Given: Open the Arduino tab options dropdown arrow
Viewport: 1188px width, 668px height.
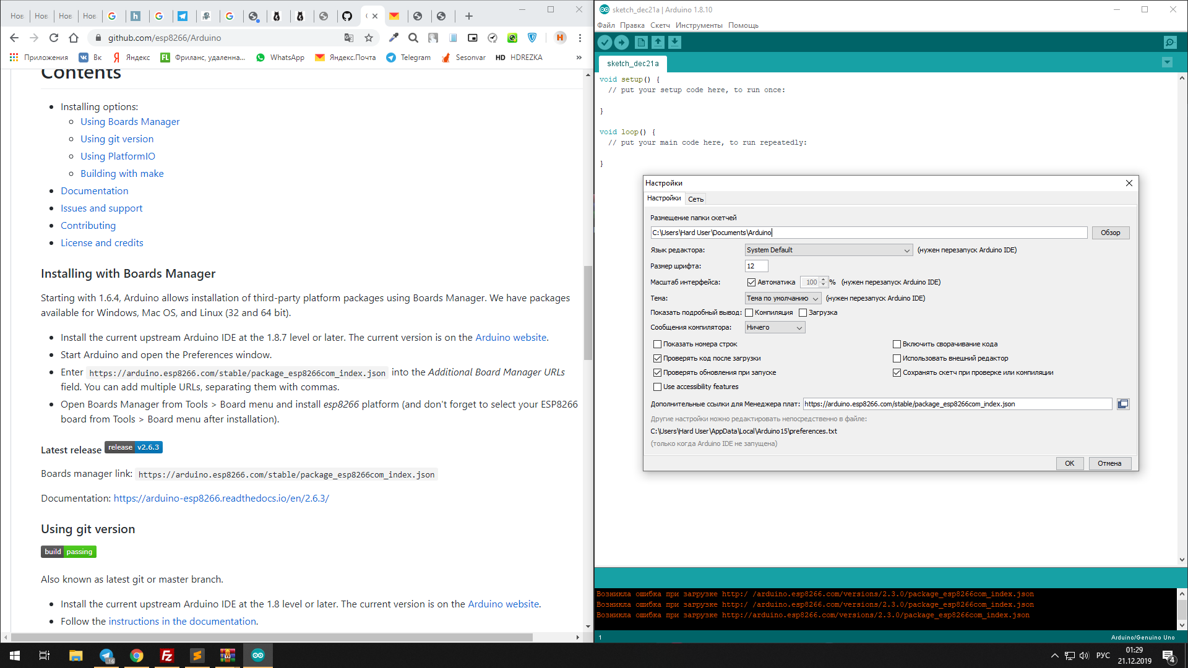Looking at the screenshot, I should 1167,62.
